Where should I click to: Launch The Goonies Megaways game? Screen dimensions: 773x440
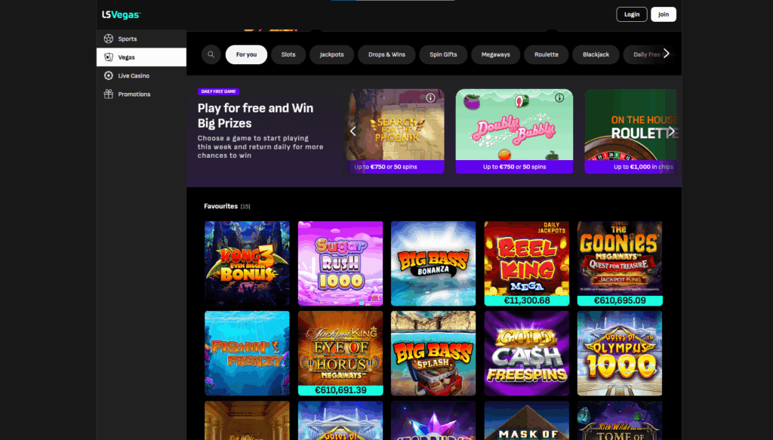(x=620, y=263)
